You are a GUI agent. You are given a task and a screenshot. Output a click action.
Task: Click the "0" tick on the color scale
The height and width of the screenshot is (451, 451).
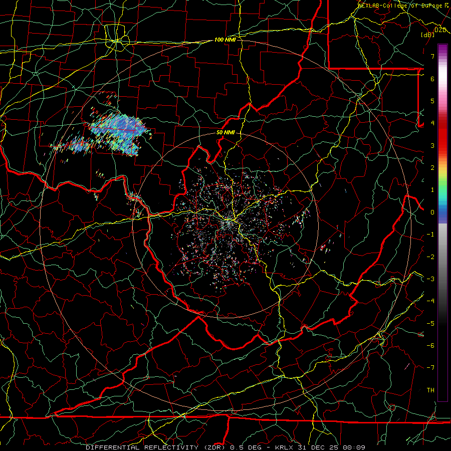(x=432, y=212)
